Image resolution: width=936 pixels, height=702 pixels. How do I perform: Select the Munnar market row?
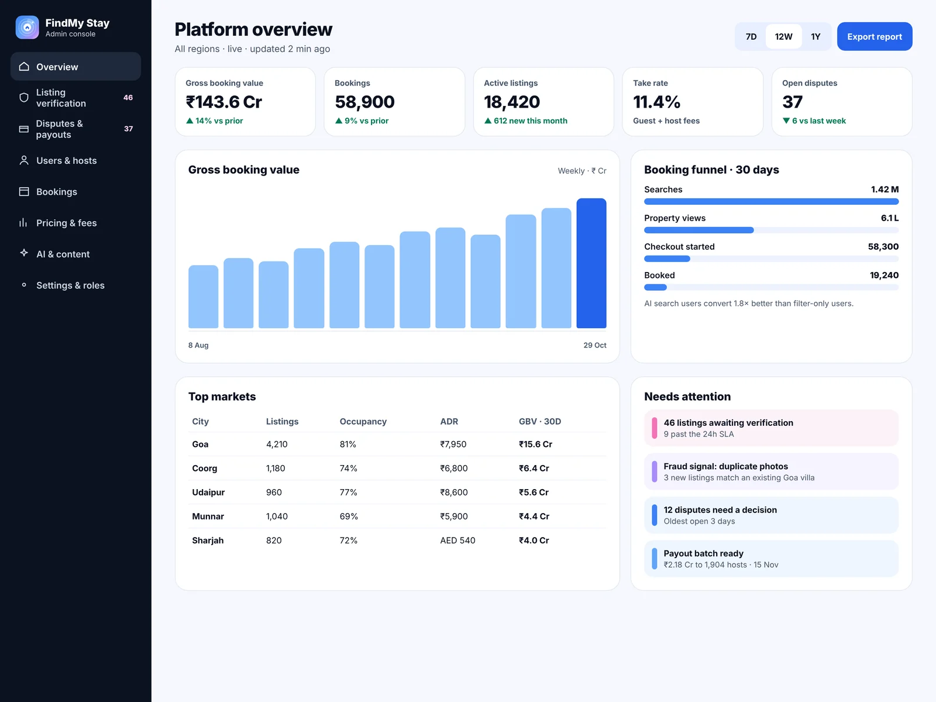(x=397, y=516)
